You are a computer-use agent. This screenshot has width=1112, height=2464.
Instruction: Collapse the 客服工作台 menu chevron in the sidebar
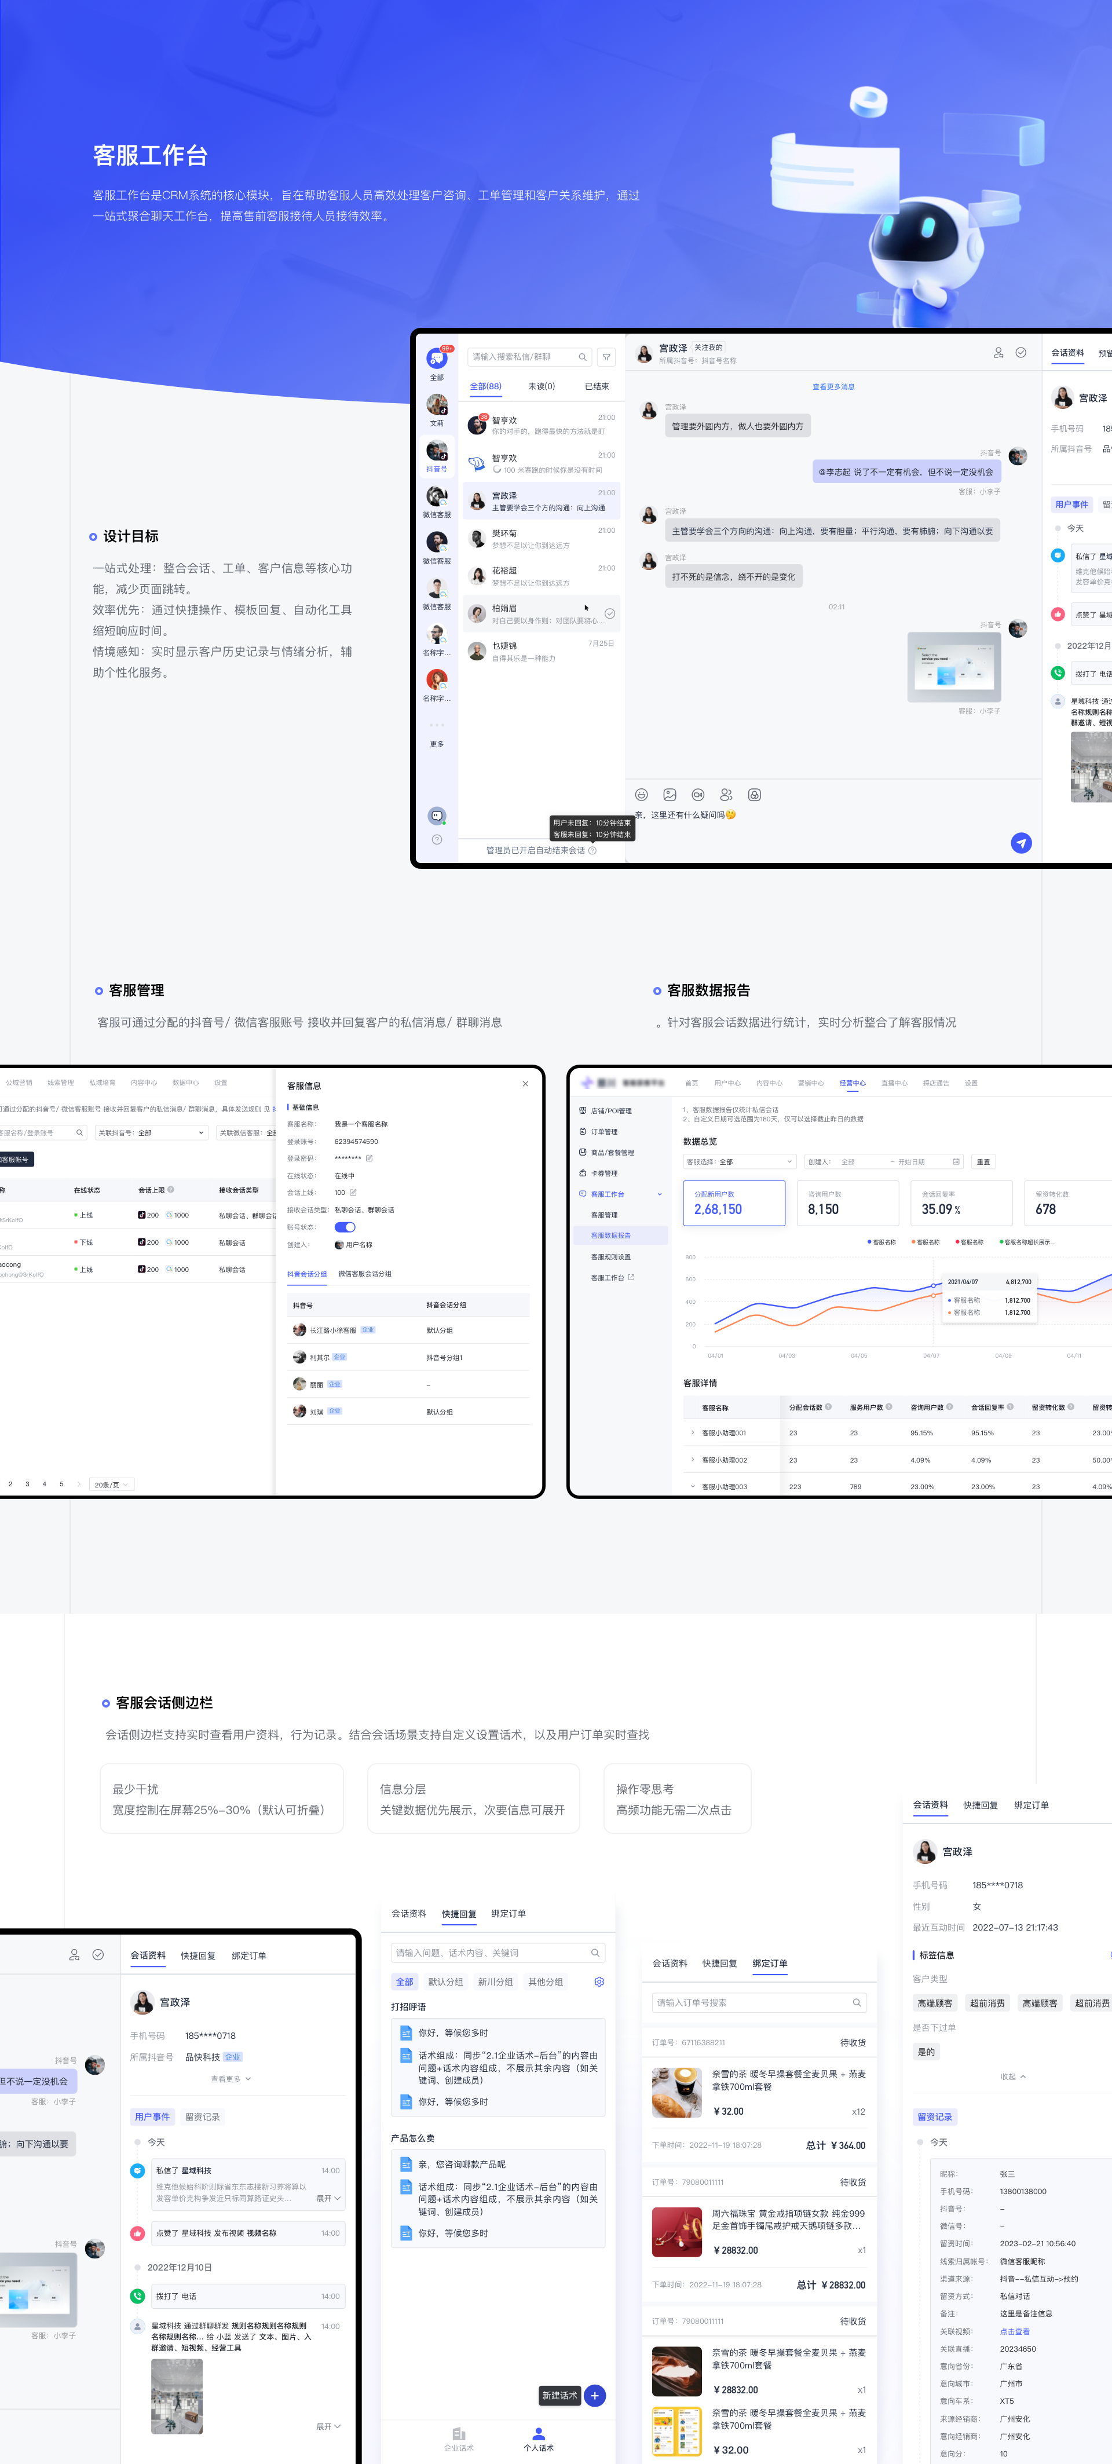(x=660, y=1194)
